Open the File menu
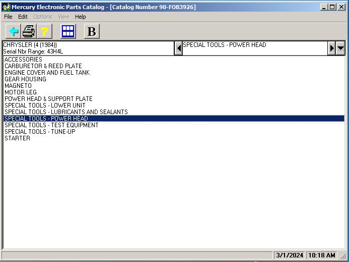 click(x=8, y=17)
